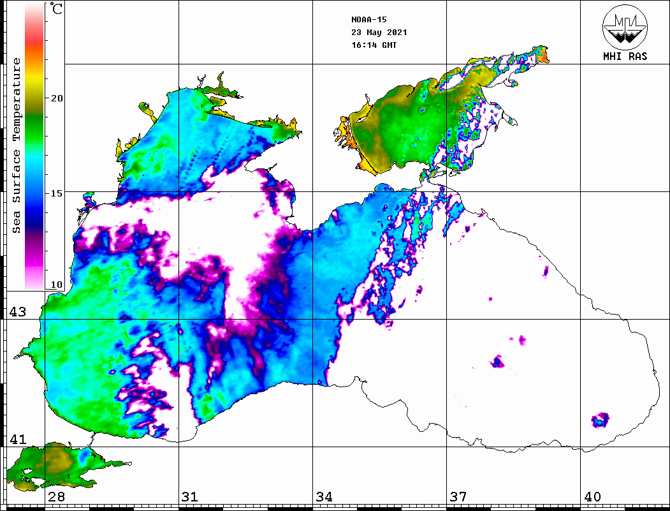This screenshot has height=511, width=670.
Task: Click the 'MHI RAS' text label
Action: (x=625, y=56)
